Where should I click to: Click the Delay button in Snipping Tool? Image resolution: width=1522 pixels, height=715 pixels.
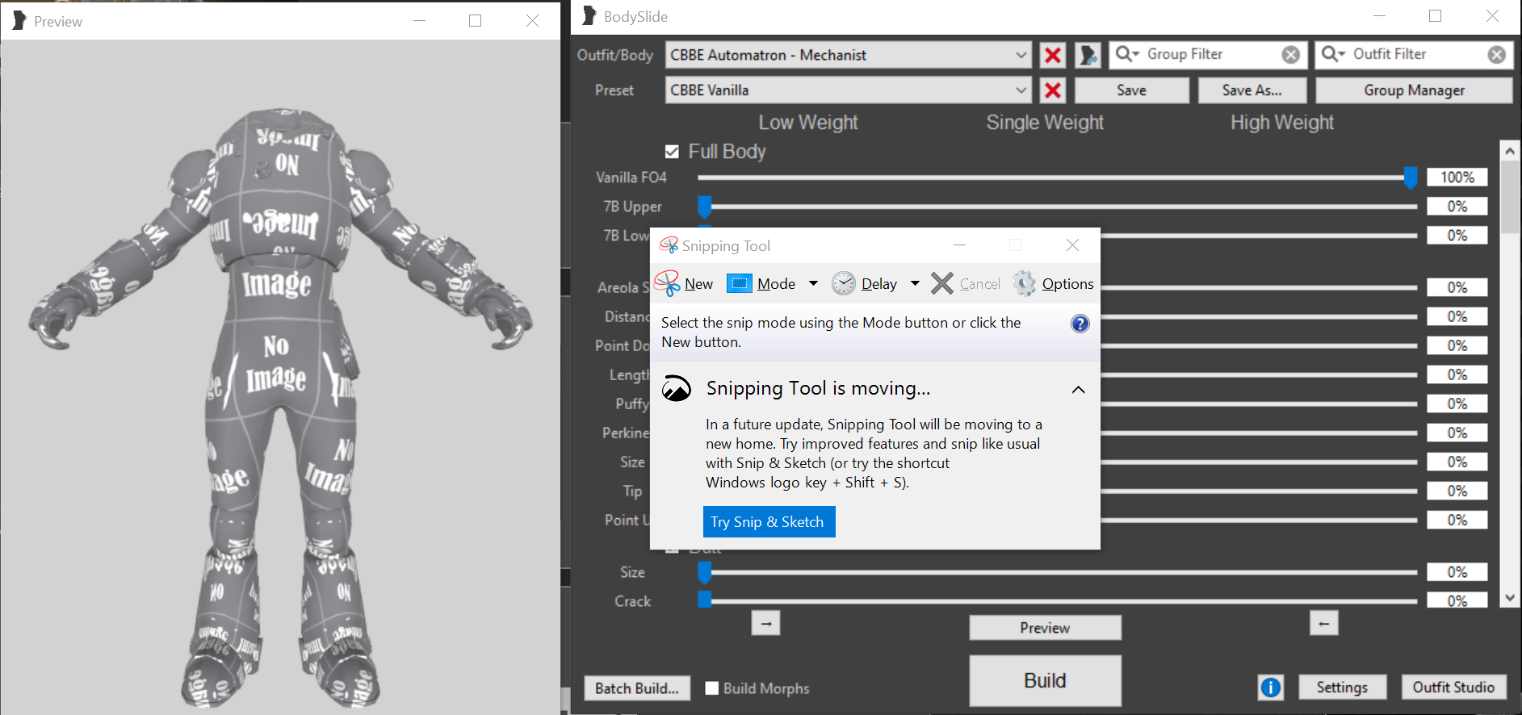pyautogui.click(x=865, y=284)
